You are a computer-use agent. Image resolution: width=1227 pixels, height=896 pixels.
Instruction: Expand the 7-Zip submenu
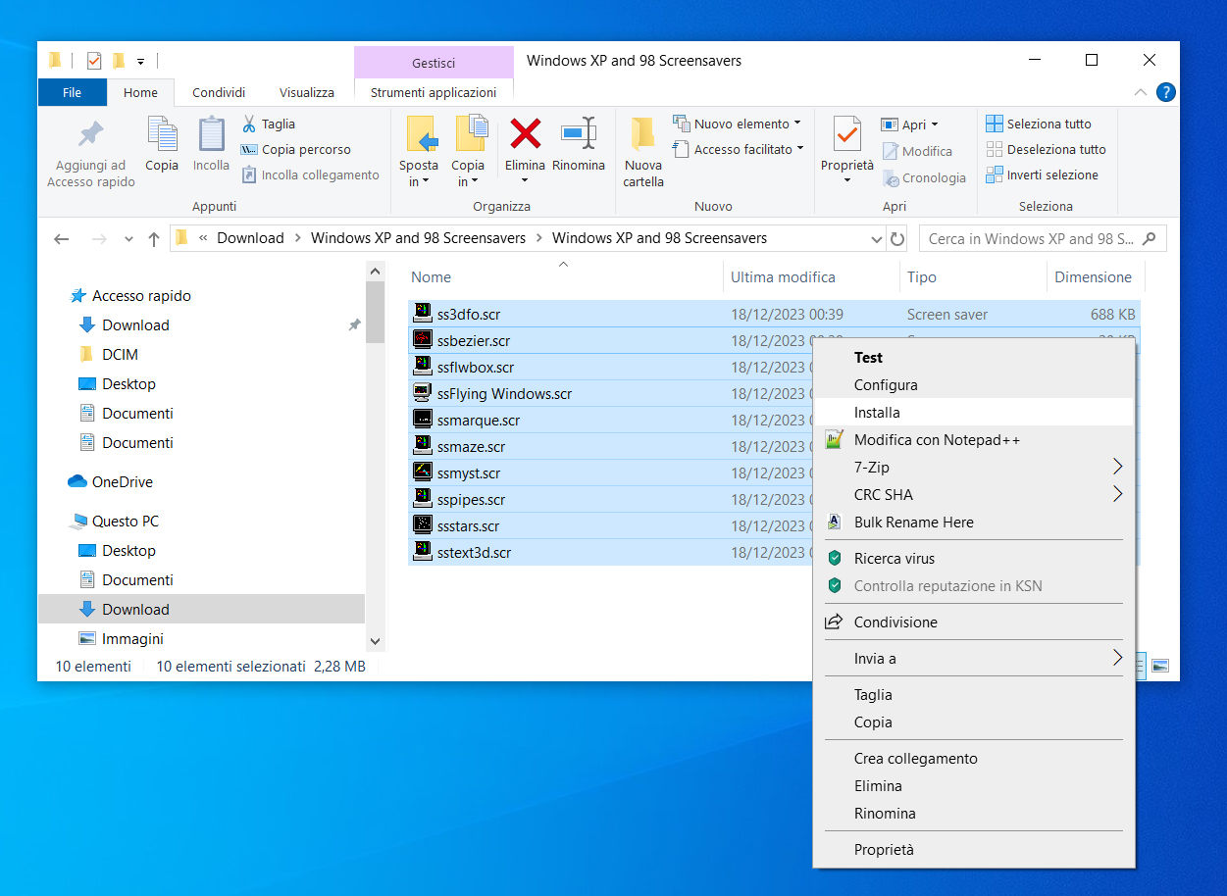click(x=974, y=468)
